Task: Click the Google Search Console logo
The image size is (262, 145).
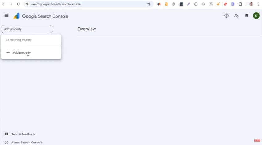Action: 17,16
